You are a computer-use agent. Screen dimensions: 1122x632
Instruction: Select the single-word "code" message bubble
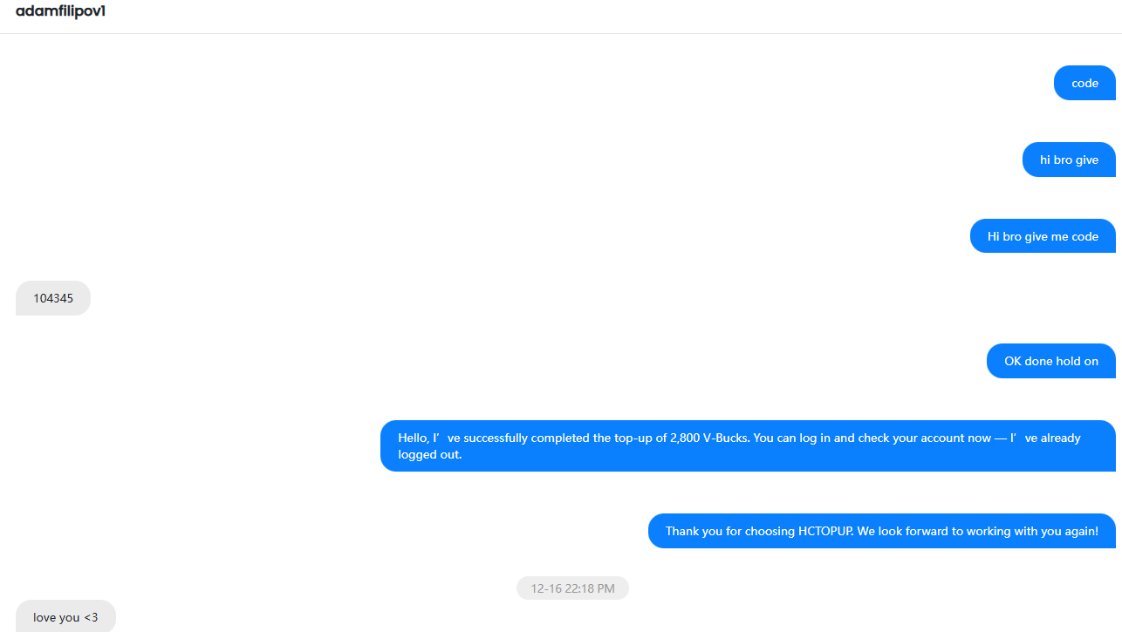click(x=1084, y=83)
